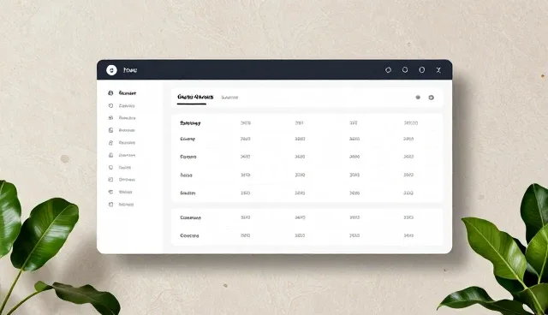Click the first circular icon in dark header
The width and height of the screenshot is (548, 315).
[388, 70]
